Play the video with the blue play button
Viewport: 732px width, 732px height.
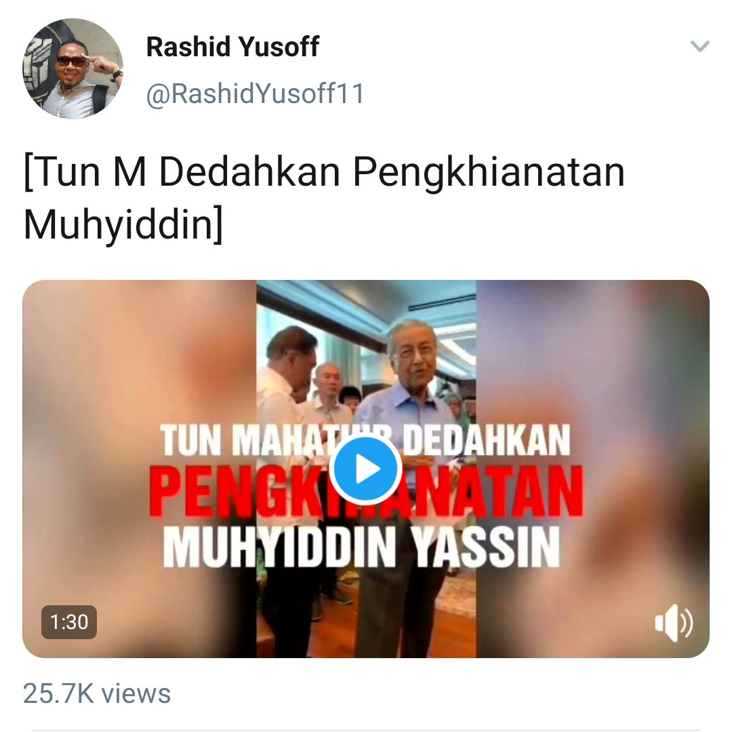tap(365, 469)
